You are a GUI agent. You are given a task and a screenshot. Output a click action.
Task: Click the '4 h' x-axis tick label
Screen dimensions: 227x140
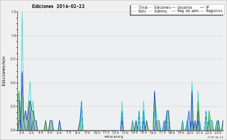coord(40,132)
